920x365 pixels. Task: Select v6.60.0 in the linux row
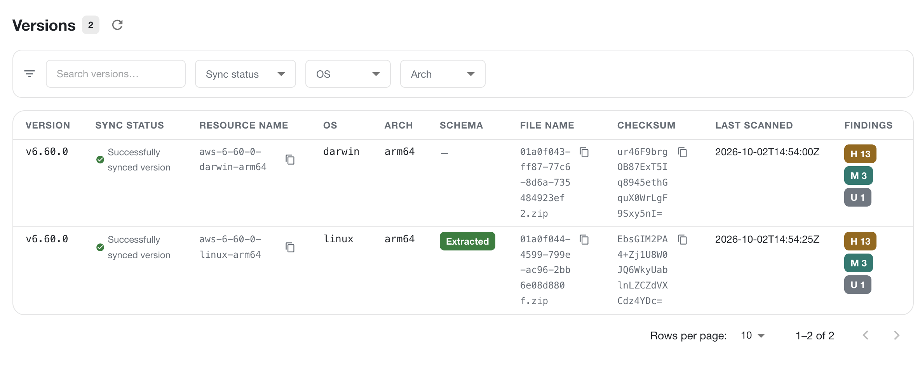point(47,239)
